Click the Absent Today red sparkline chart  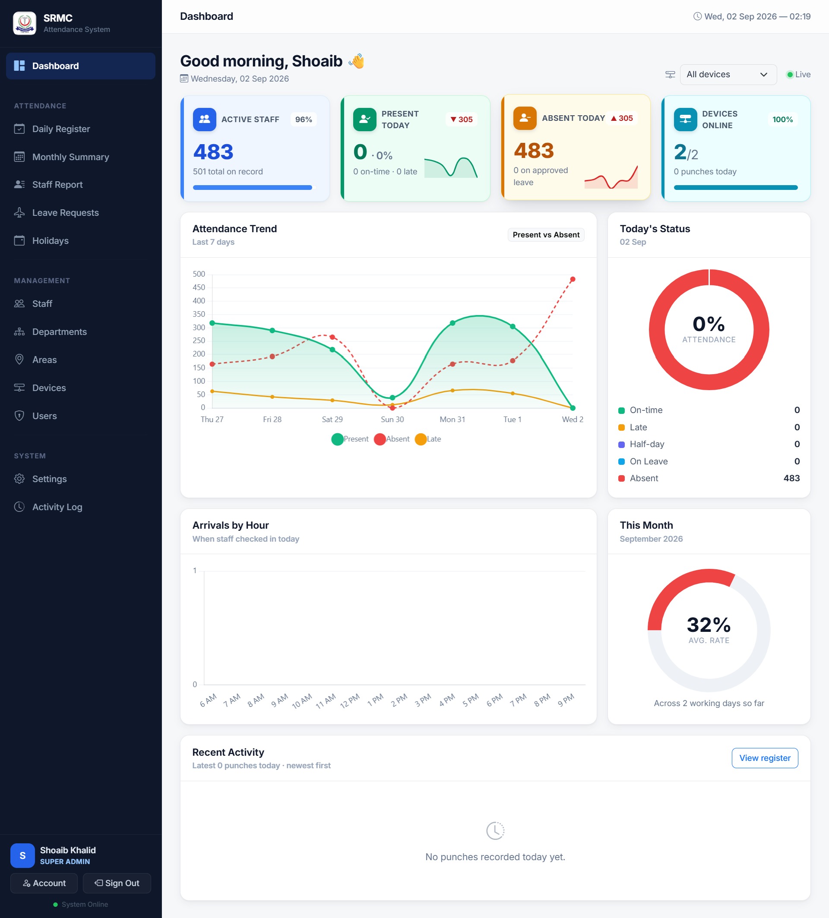pos(611,177)
